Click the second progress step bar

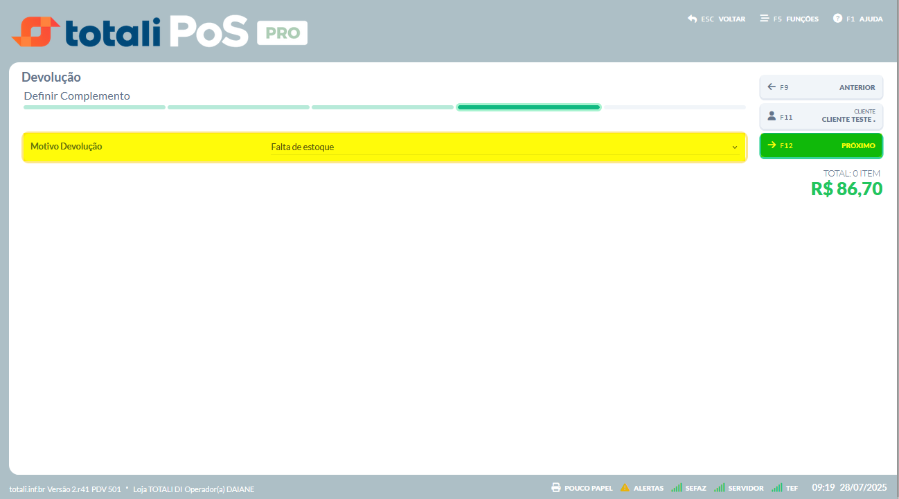238,107
